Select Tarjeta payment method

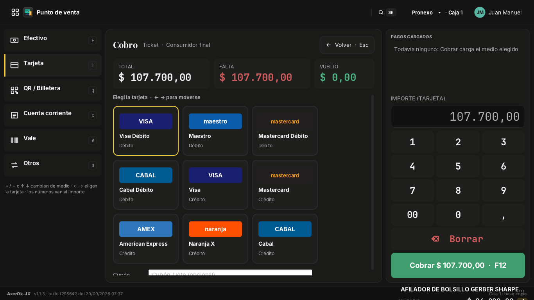tap(53, 65)
